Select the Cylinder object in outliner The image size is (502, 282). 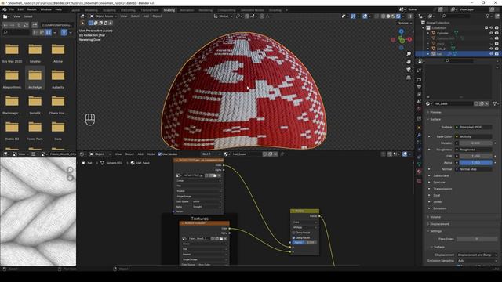pos(442,33)
